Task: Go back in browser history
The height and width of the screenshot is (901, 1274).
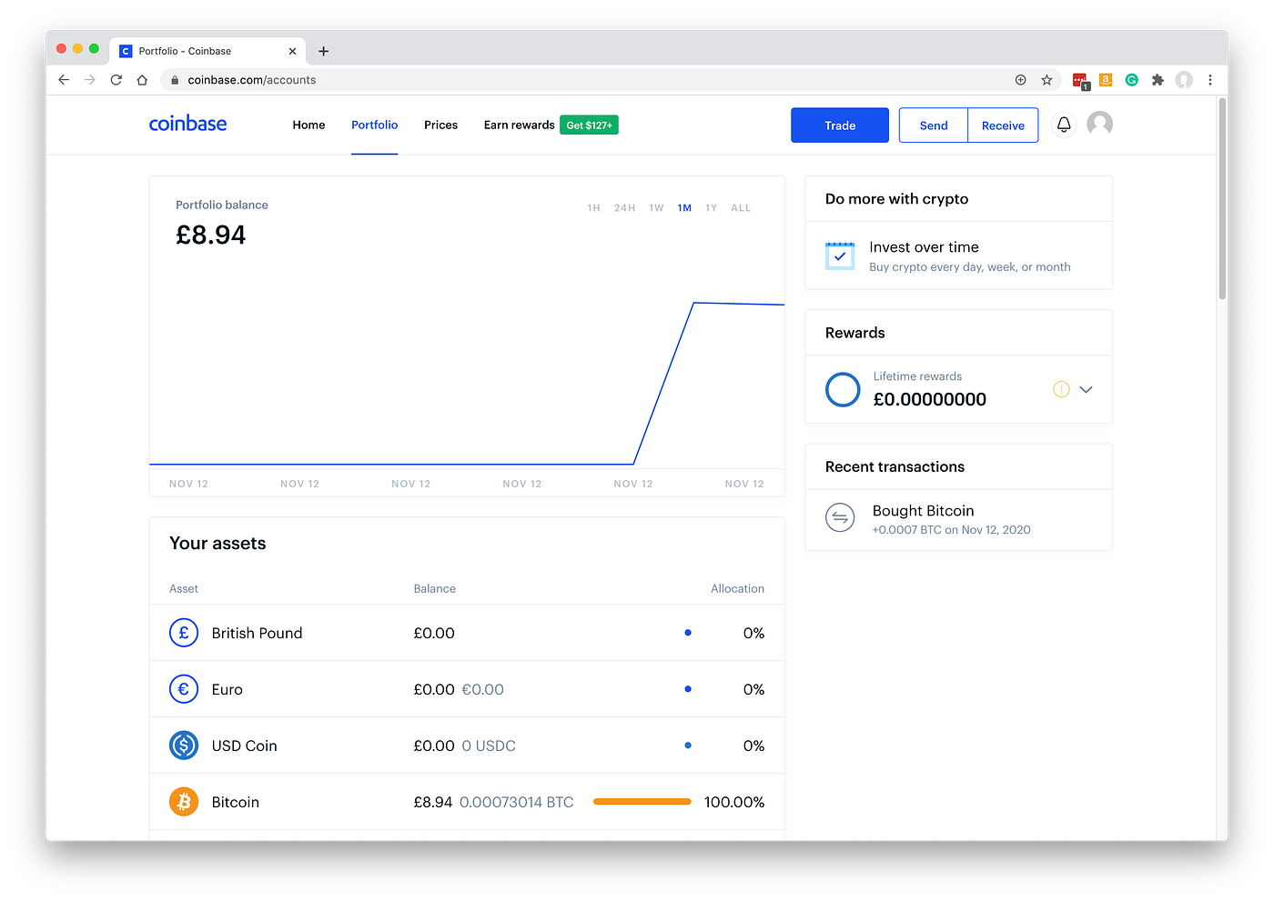Action: (64, 80)
